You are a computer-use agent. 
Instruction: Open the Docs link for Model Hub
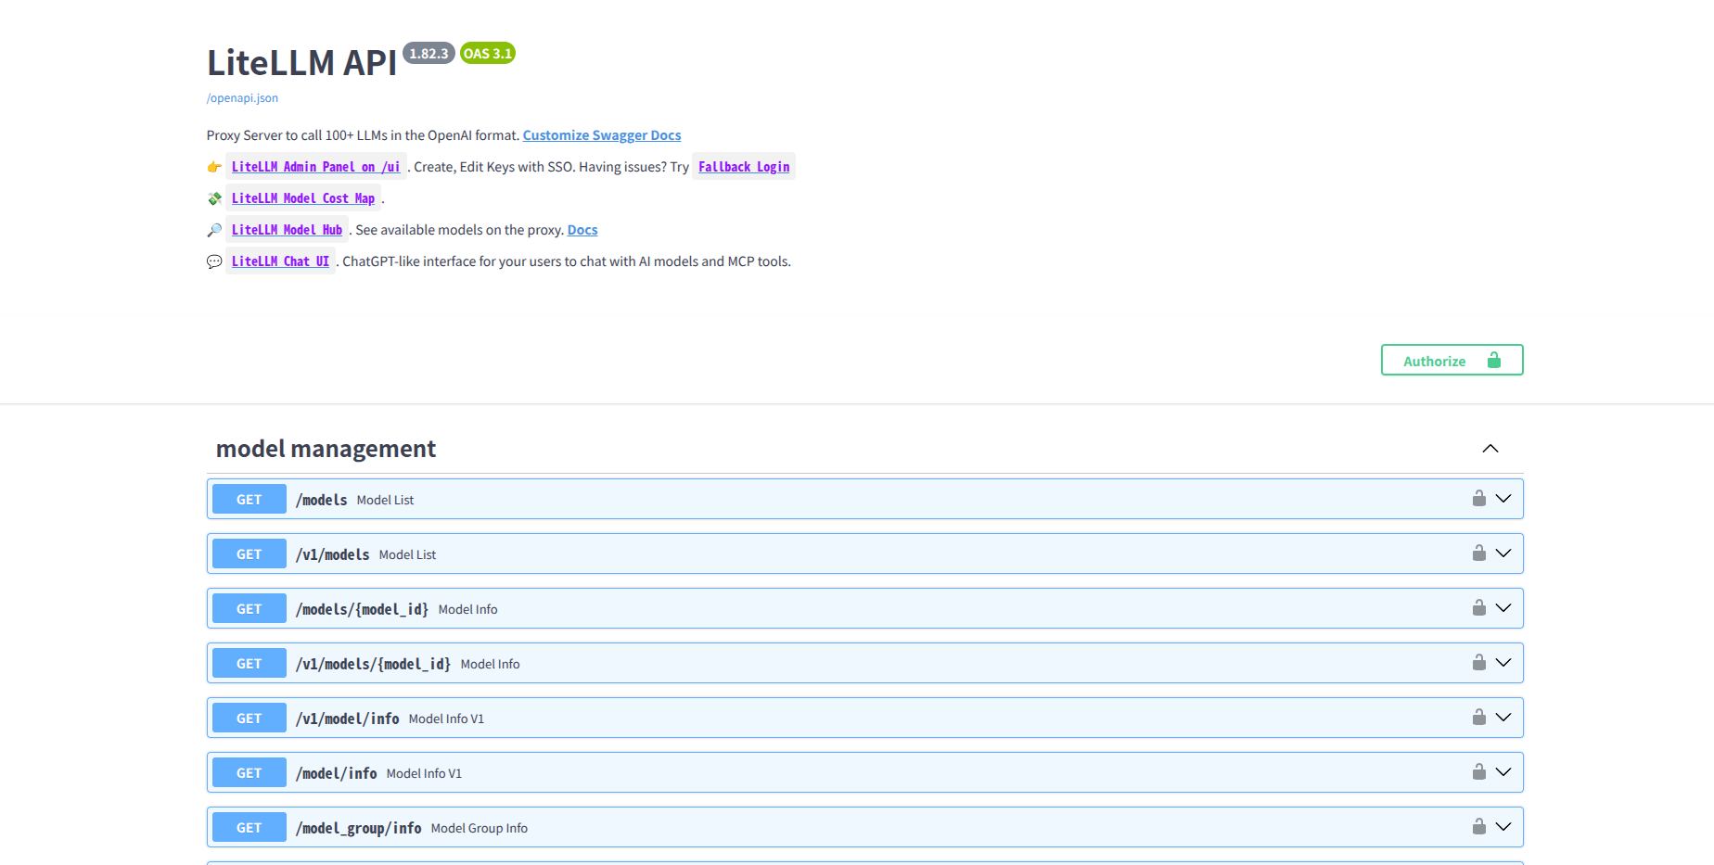[x=582, y=230]
